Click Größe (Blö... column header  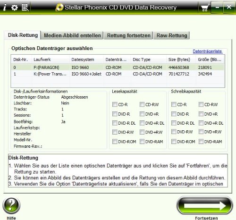point(210,59)
